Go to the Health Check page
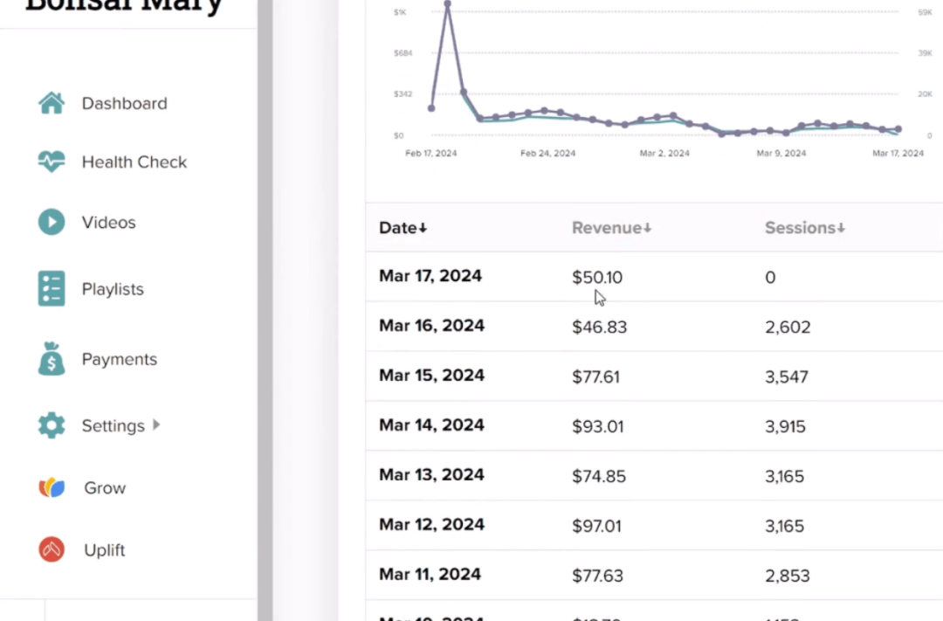The image size is (943, 621). 134,162
